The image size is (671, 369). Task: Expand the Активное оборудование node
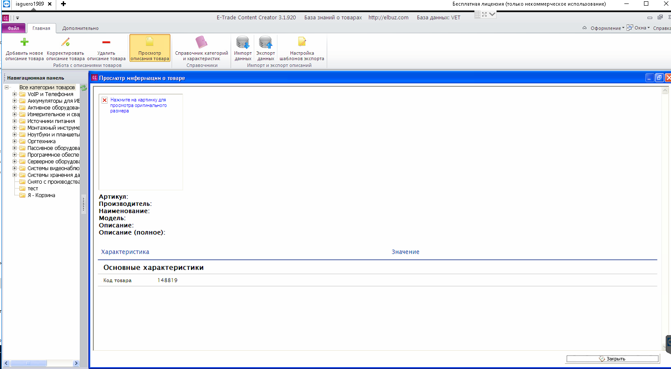tap(14, 107)
